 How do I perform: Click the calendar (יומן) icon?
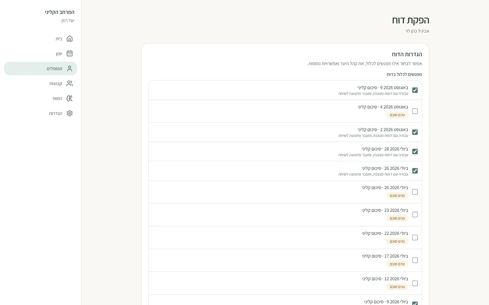[x=70, y=53]
